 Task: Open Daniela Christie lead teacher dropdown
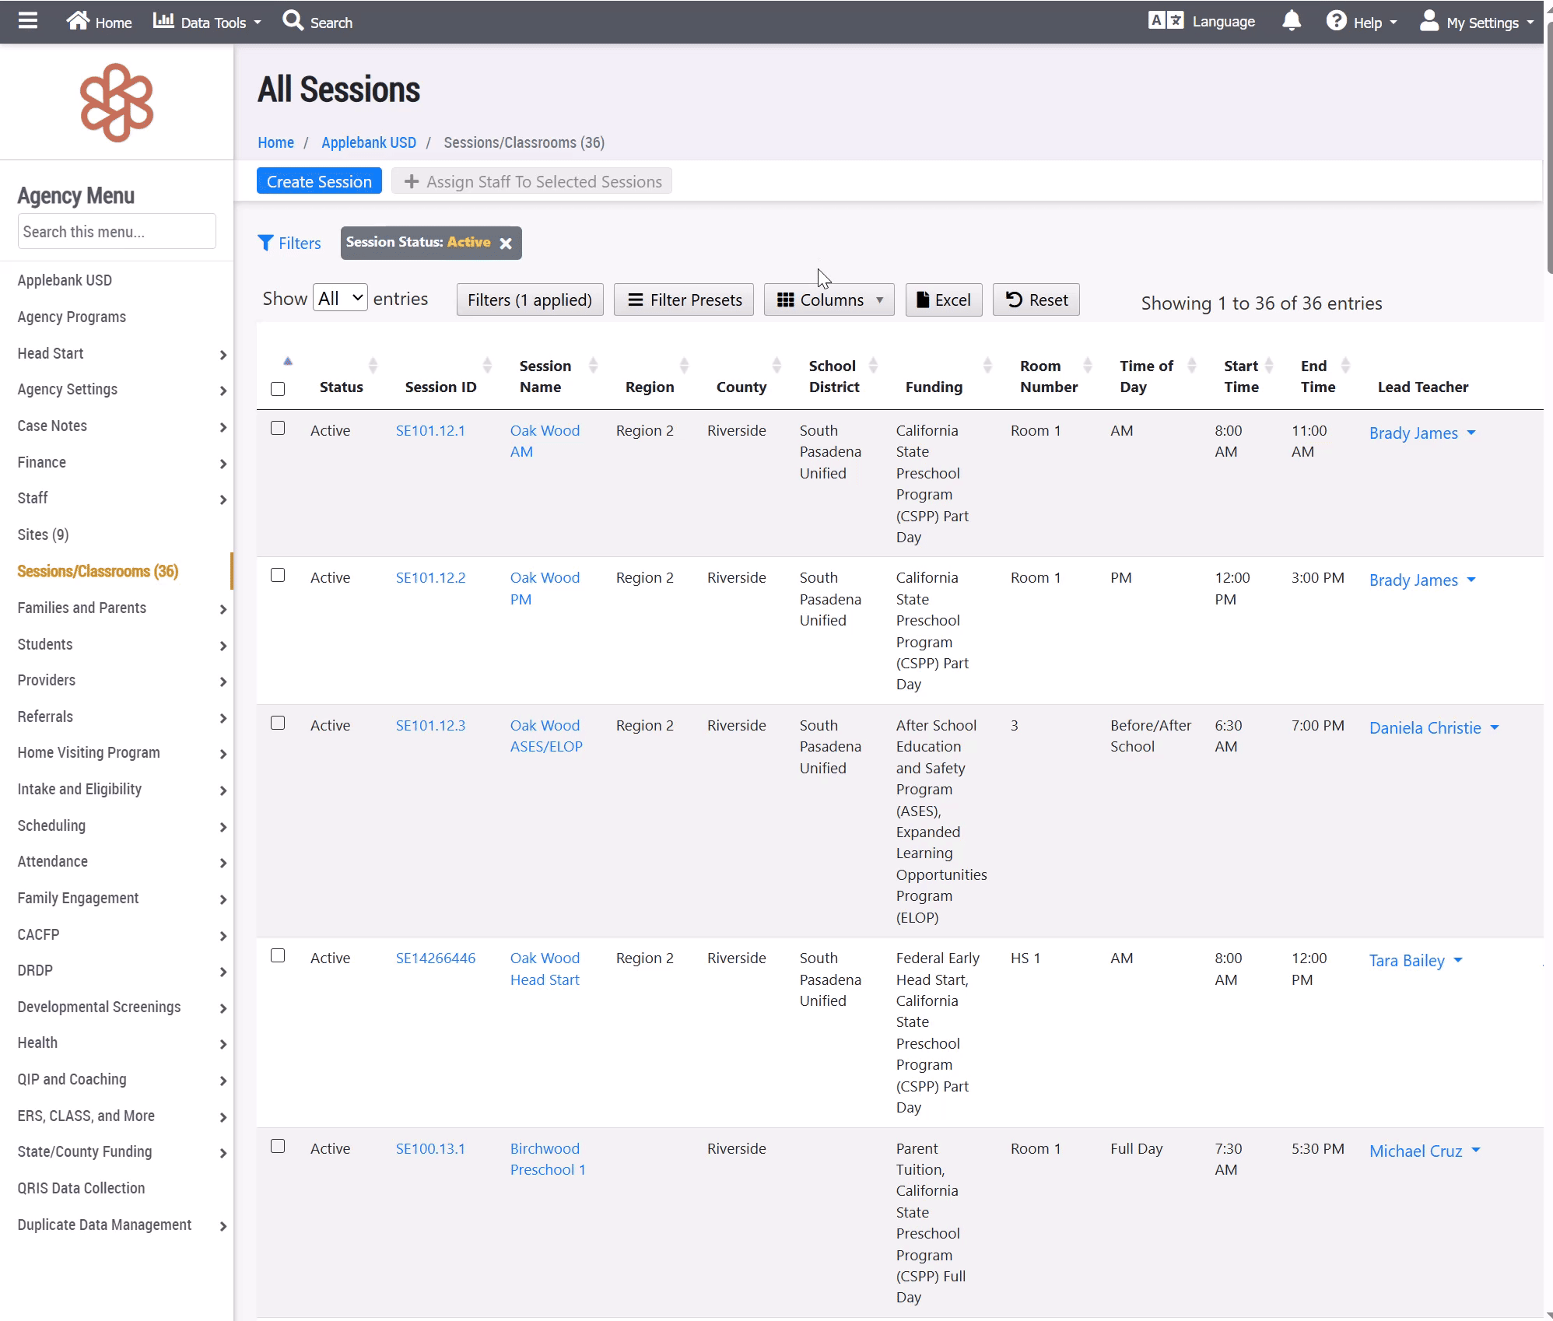(1495, 728)
